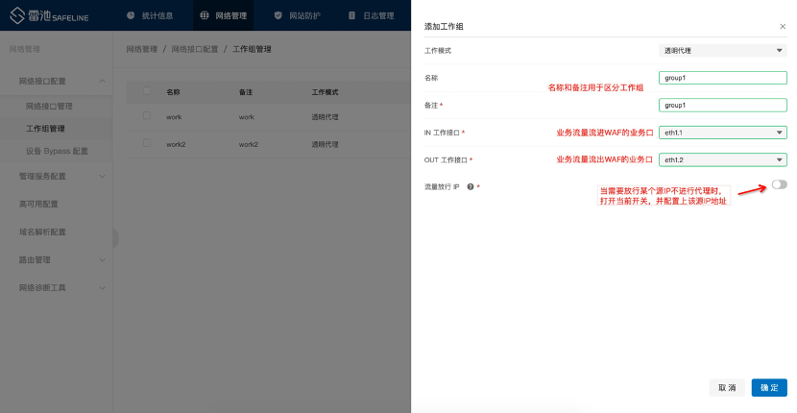Close the 添加工作组 dialog with the X
797x413 pixels.
pos(782,27)
